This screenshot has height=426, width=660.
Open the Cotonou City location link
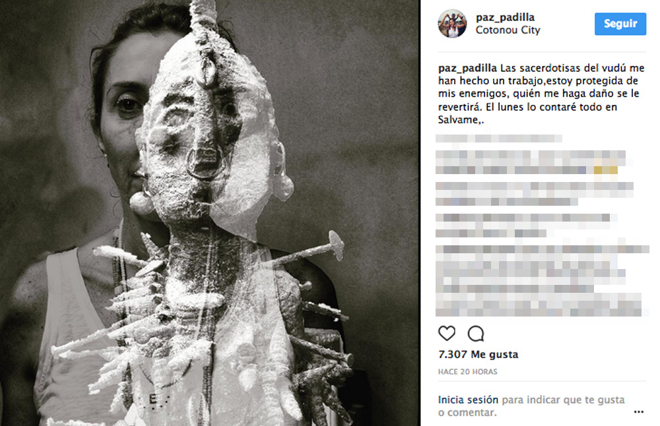[508, 30]
